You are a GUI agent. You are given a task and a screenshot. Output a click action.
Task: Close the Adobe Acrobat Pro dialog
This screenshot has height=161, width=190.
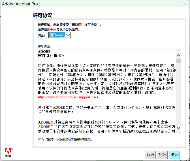(185, 4)
